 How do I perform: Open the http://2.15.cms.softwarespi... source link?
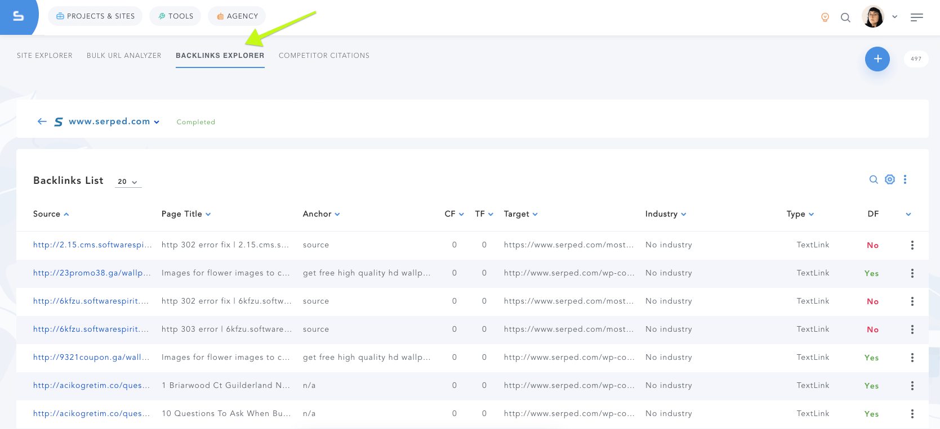coord(92,245)
